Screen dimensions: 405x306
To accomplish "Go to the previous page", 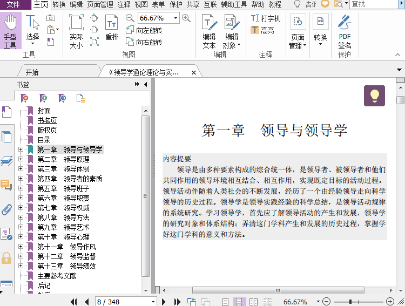I will [x=87, y=302].
